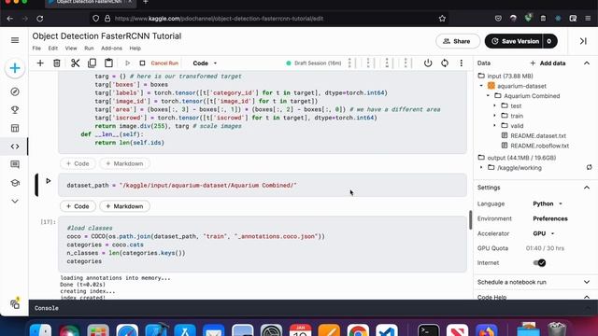Open the Console bar at the bottom
The image size is (598, 336).
pos(313,308)
